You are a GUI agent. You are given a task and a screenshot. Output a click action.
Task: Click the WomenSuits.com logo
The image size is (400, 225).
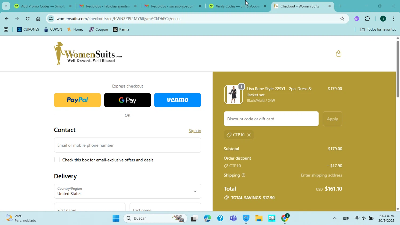(x=88, y=53)
